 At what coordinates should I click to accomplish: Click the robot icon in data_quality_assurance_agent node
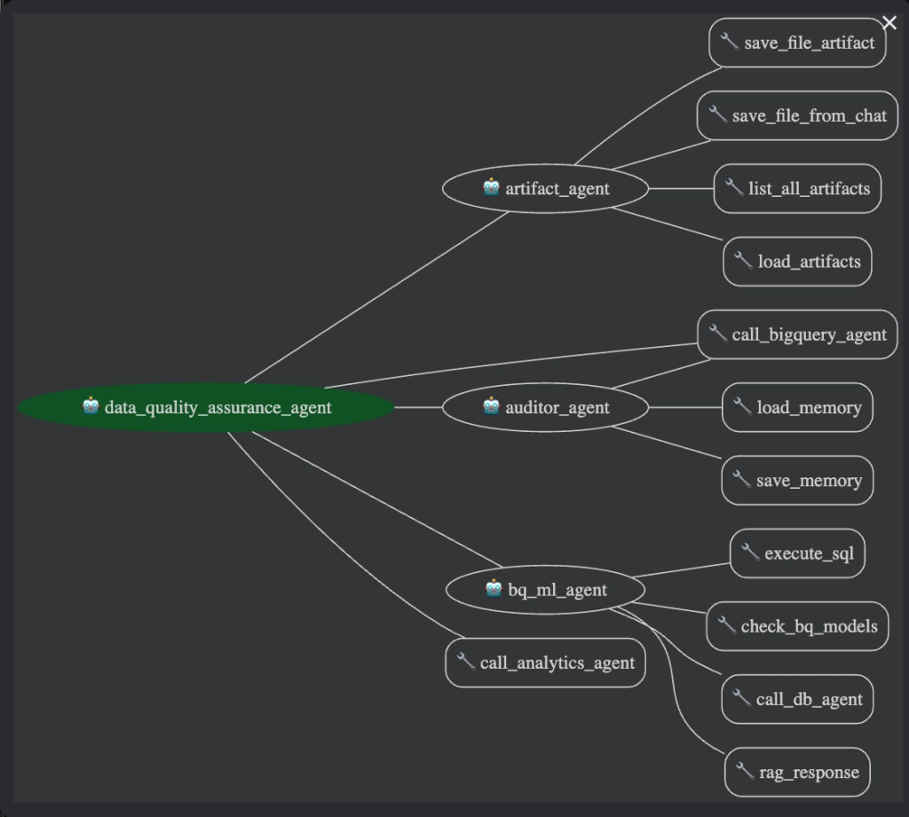click(x=91, y=406)
